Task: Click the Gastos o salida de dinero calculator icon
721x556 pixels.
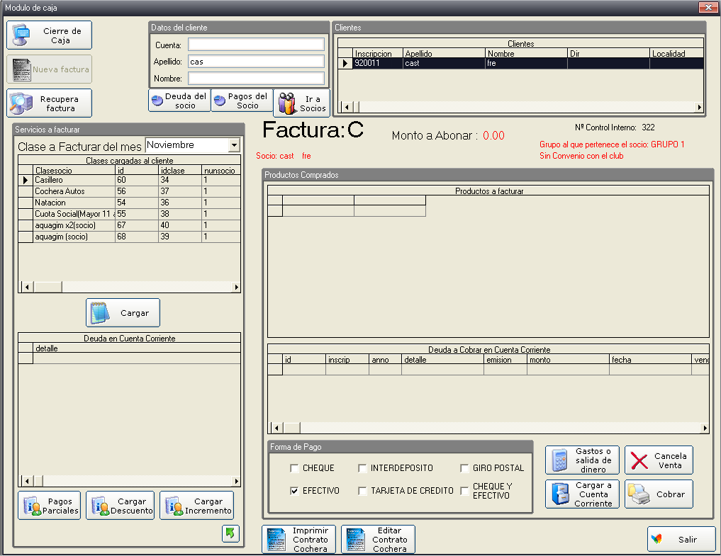Action: tap(559, 460)
